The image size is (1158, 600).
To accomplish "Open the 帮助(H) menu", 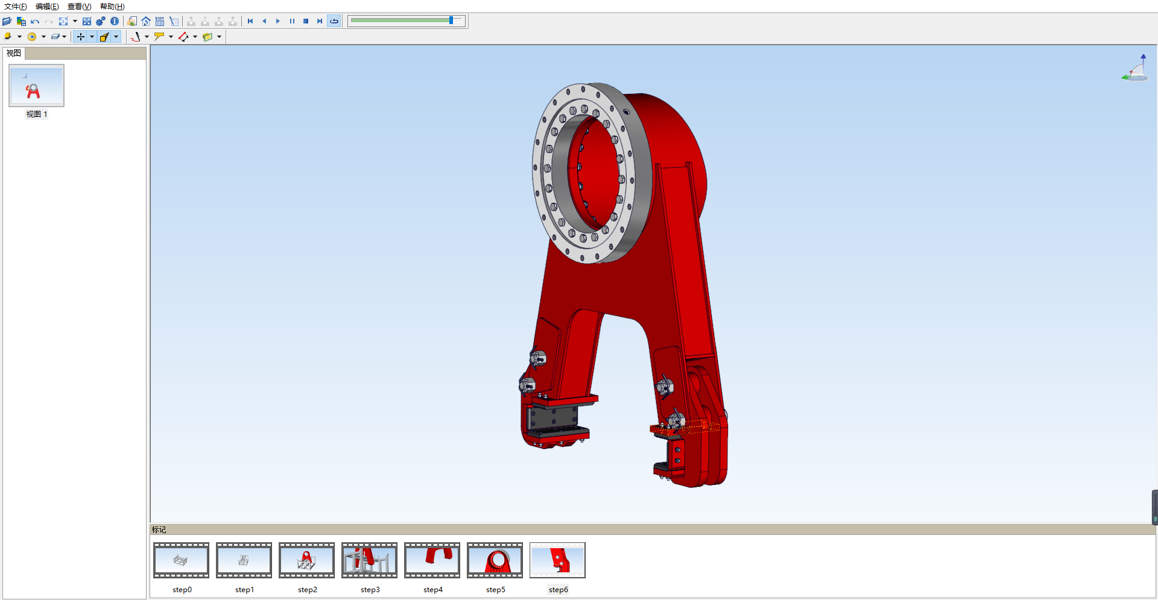I will click(112, 7).
